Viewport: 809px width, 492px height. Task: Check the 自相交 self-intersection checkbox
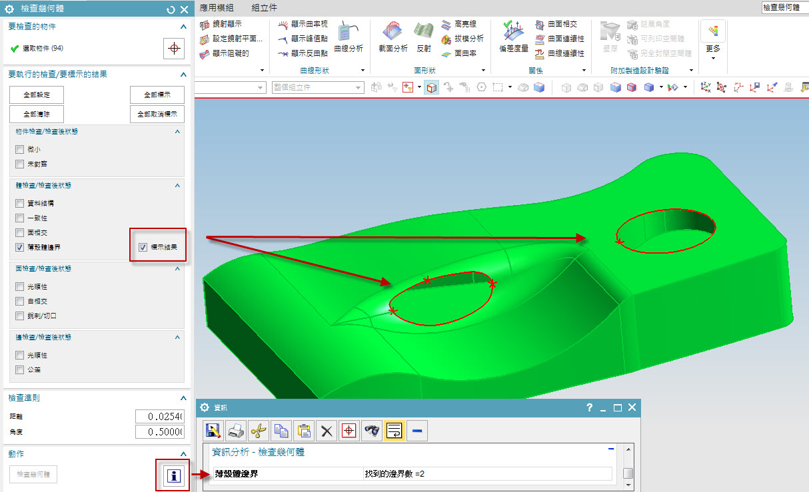tap(19, 301)
